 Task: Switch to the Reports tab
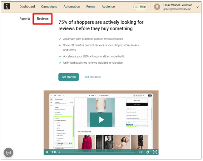coord(25,18)
